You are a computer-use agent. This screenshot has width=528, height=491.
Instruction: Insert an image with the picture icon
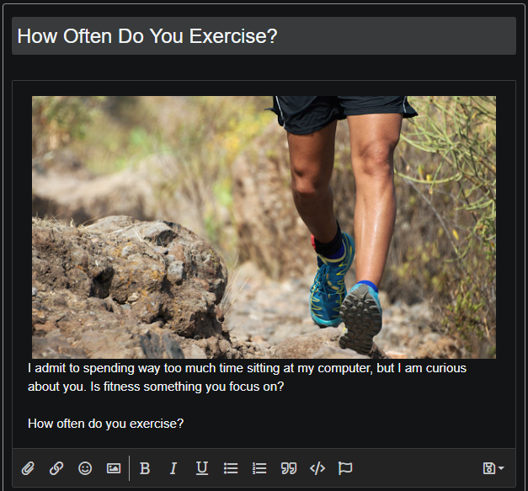pos(114,468)
